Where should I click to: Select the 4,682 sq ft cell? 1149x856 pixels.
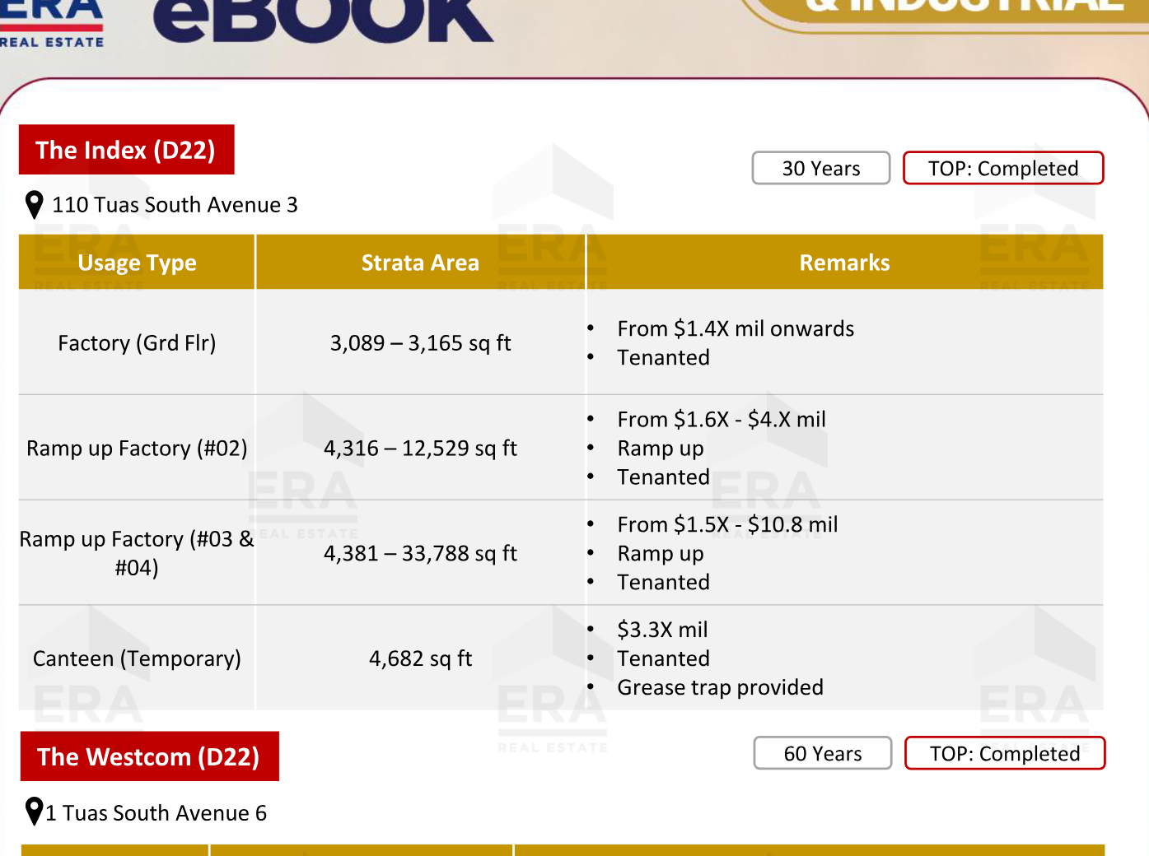click(x=420, y=658)
